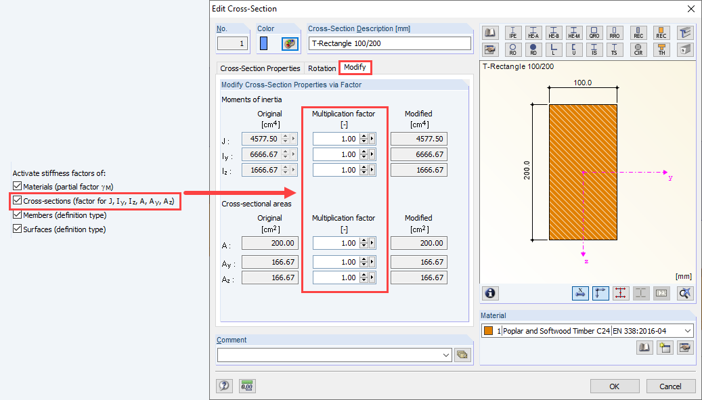Click the J multiplication factor field
Screen dimensions: 702x400
[336, 139]
